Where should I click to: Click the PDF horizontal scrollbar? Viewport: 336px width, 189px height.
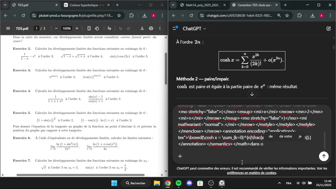[x=80, y=175]
